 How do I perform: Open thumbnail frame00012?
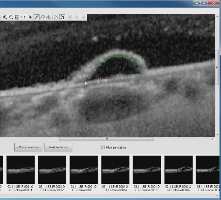click(52, 169)
